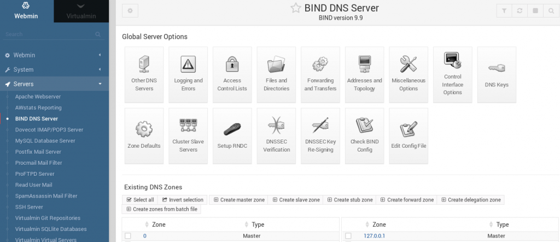Sort right table by Type column

[499, 224]
